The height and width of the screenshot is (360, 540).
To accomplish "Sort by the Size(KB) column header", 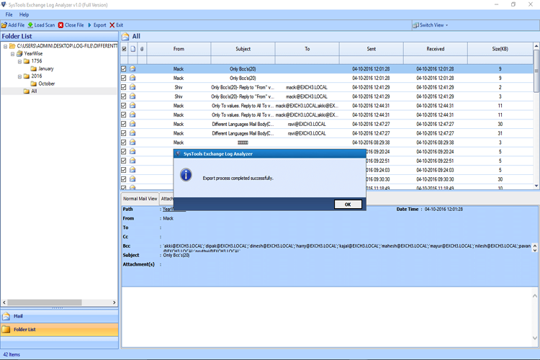I will tap(500, 49).
